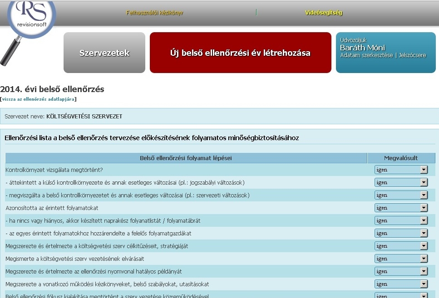Image resolution: width=439 pixels, height=298 pixels.
Task: Click the Belső ellenőrzési folyamat lépései header
Action: coord(186,158)
